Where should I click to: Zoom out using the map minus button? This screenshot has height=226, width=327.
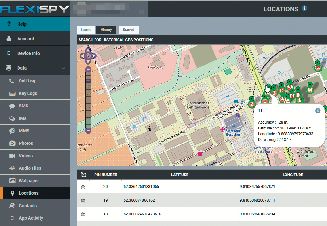point(88,130)
